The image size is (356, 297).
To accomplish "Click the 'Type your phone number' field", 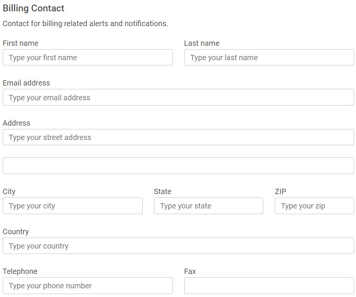I will [87, 286].
